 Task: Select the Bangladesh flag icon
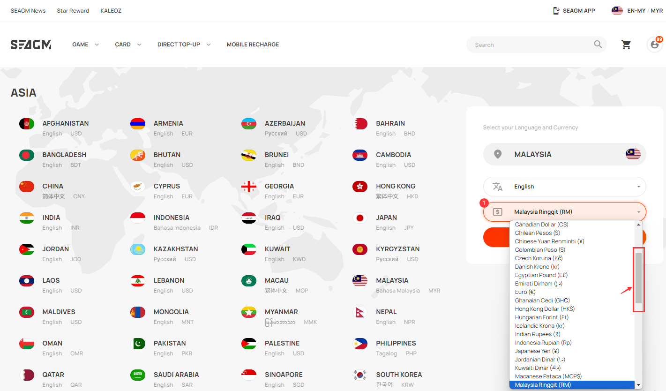click(27, 155)
